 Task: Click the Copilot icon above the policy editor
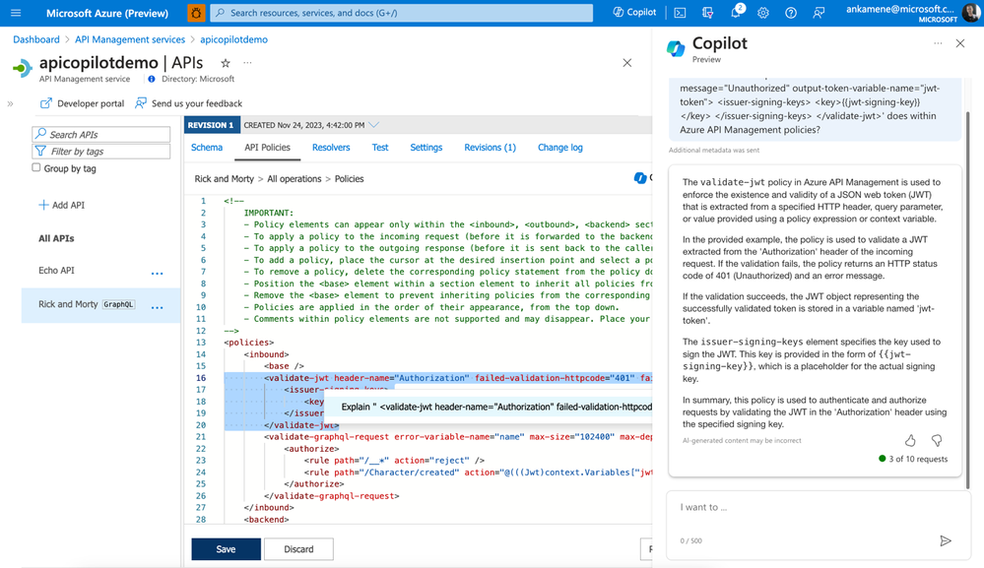click(640, 178)
